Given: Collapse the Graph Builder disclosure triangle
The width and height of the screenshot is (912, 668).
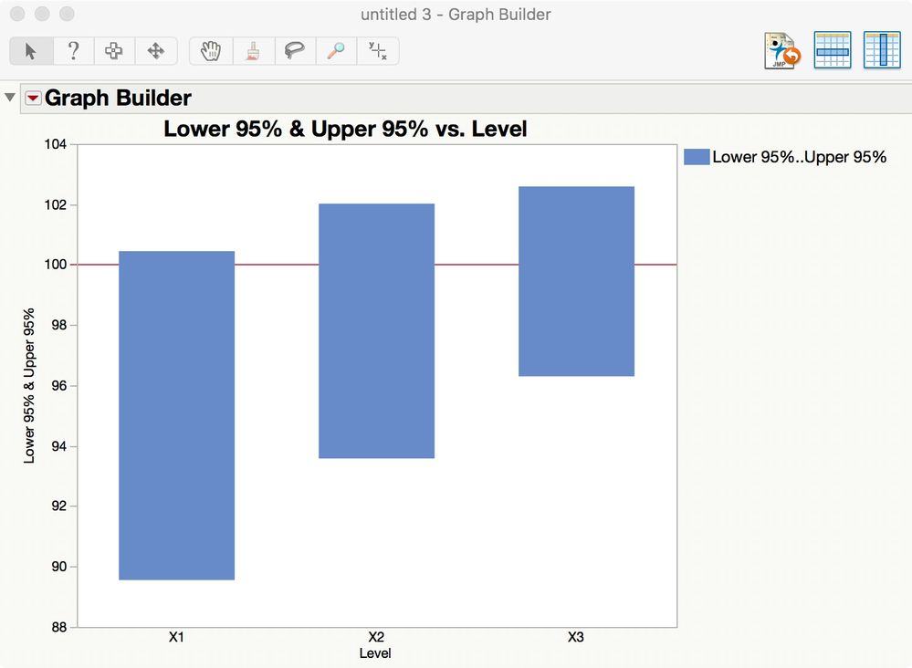Looking at the screenshot, I should [x=10, y=97].
